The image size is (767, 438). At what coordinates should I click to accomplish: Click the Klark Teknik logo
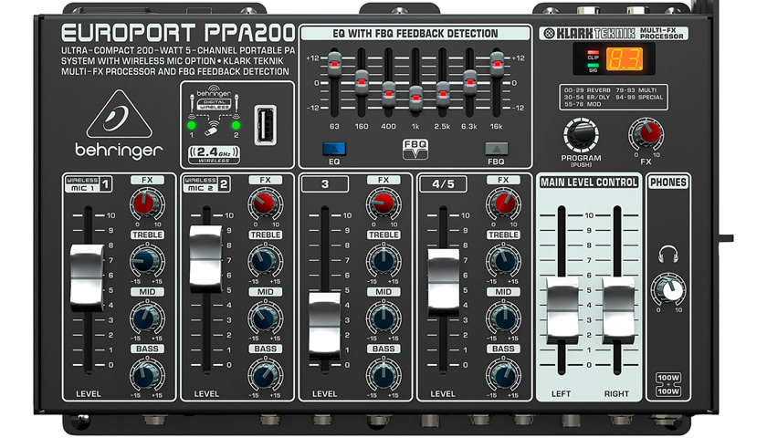coord(590,33)
